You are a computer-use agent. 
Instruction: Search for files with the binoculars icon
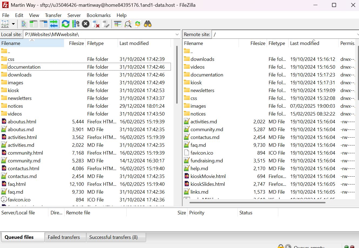148,24
